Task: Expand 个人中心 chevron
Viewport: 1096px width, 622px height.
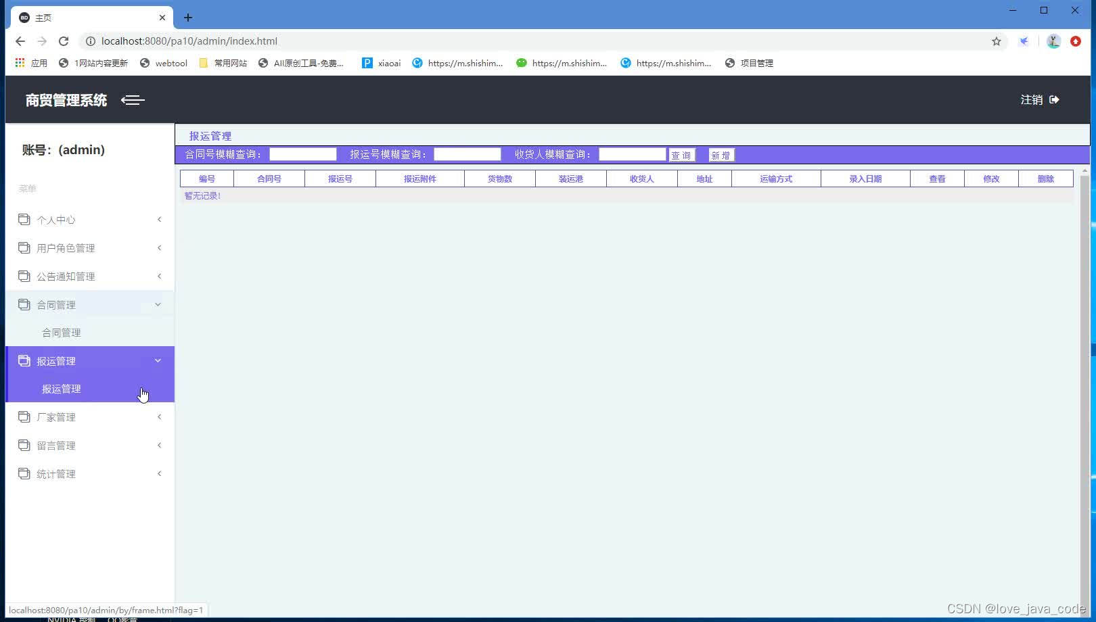Action: click(x=160, y=219)
